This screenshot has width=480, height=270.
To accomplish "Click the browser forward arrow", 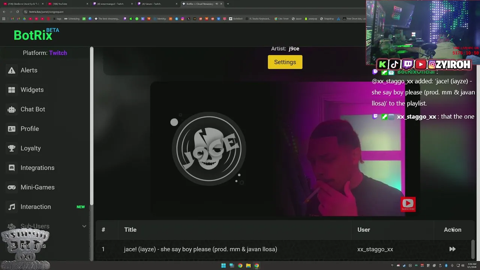I will point(10,12).
